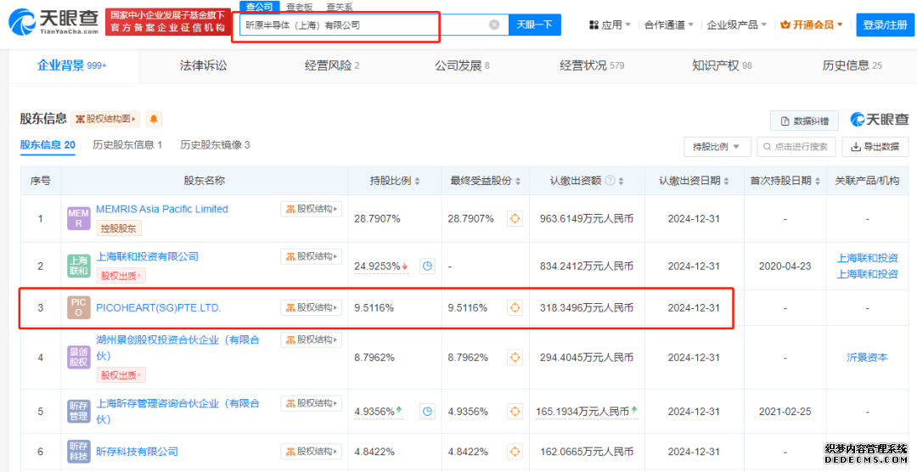Click the 24.9253% share ratio value
This screenshot has height=472, width=917.
377,267
